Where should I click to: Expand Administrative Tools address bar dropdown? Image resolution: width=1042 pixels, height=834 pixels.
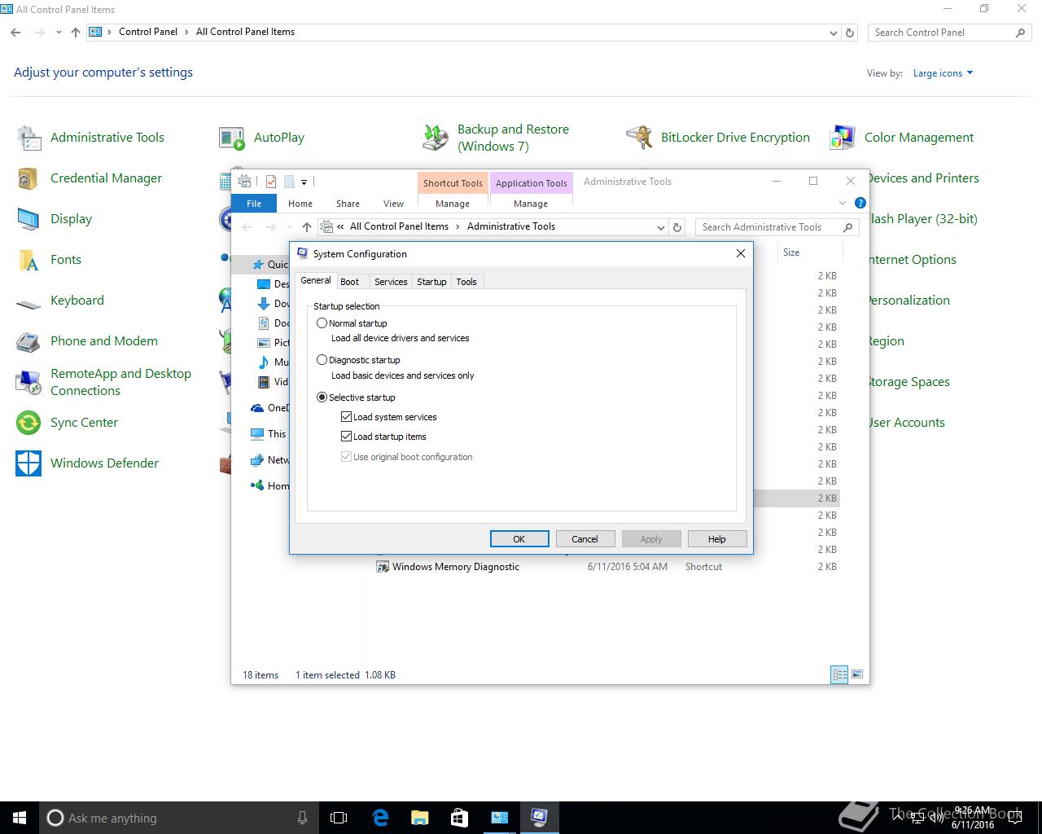(x=660, y=227)
